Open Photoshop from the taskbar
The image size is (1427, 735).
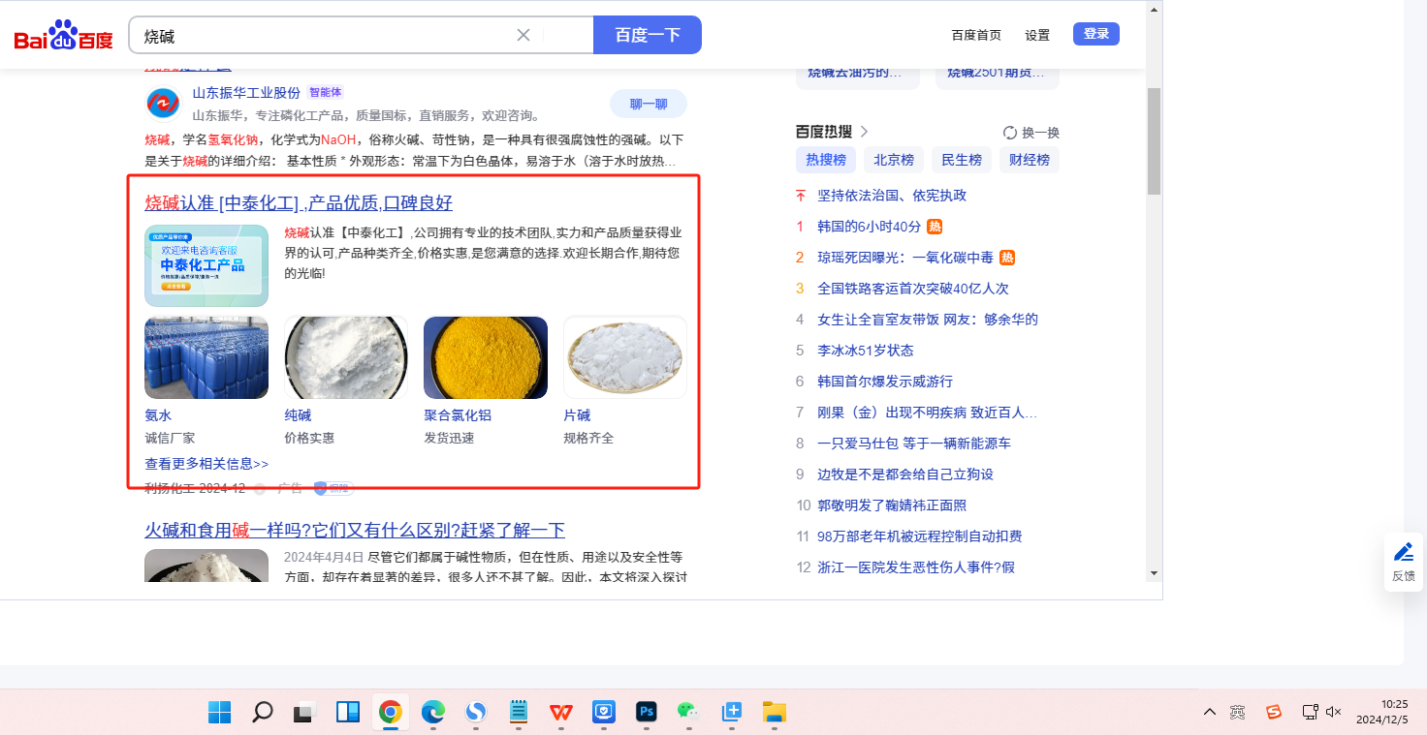[647, 712]
